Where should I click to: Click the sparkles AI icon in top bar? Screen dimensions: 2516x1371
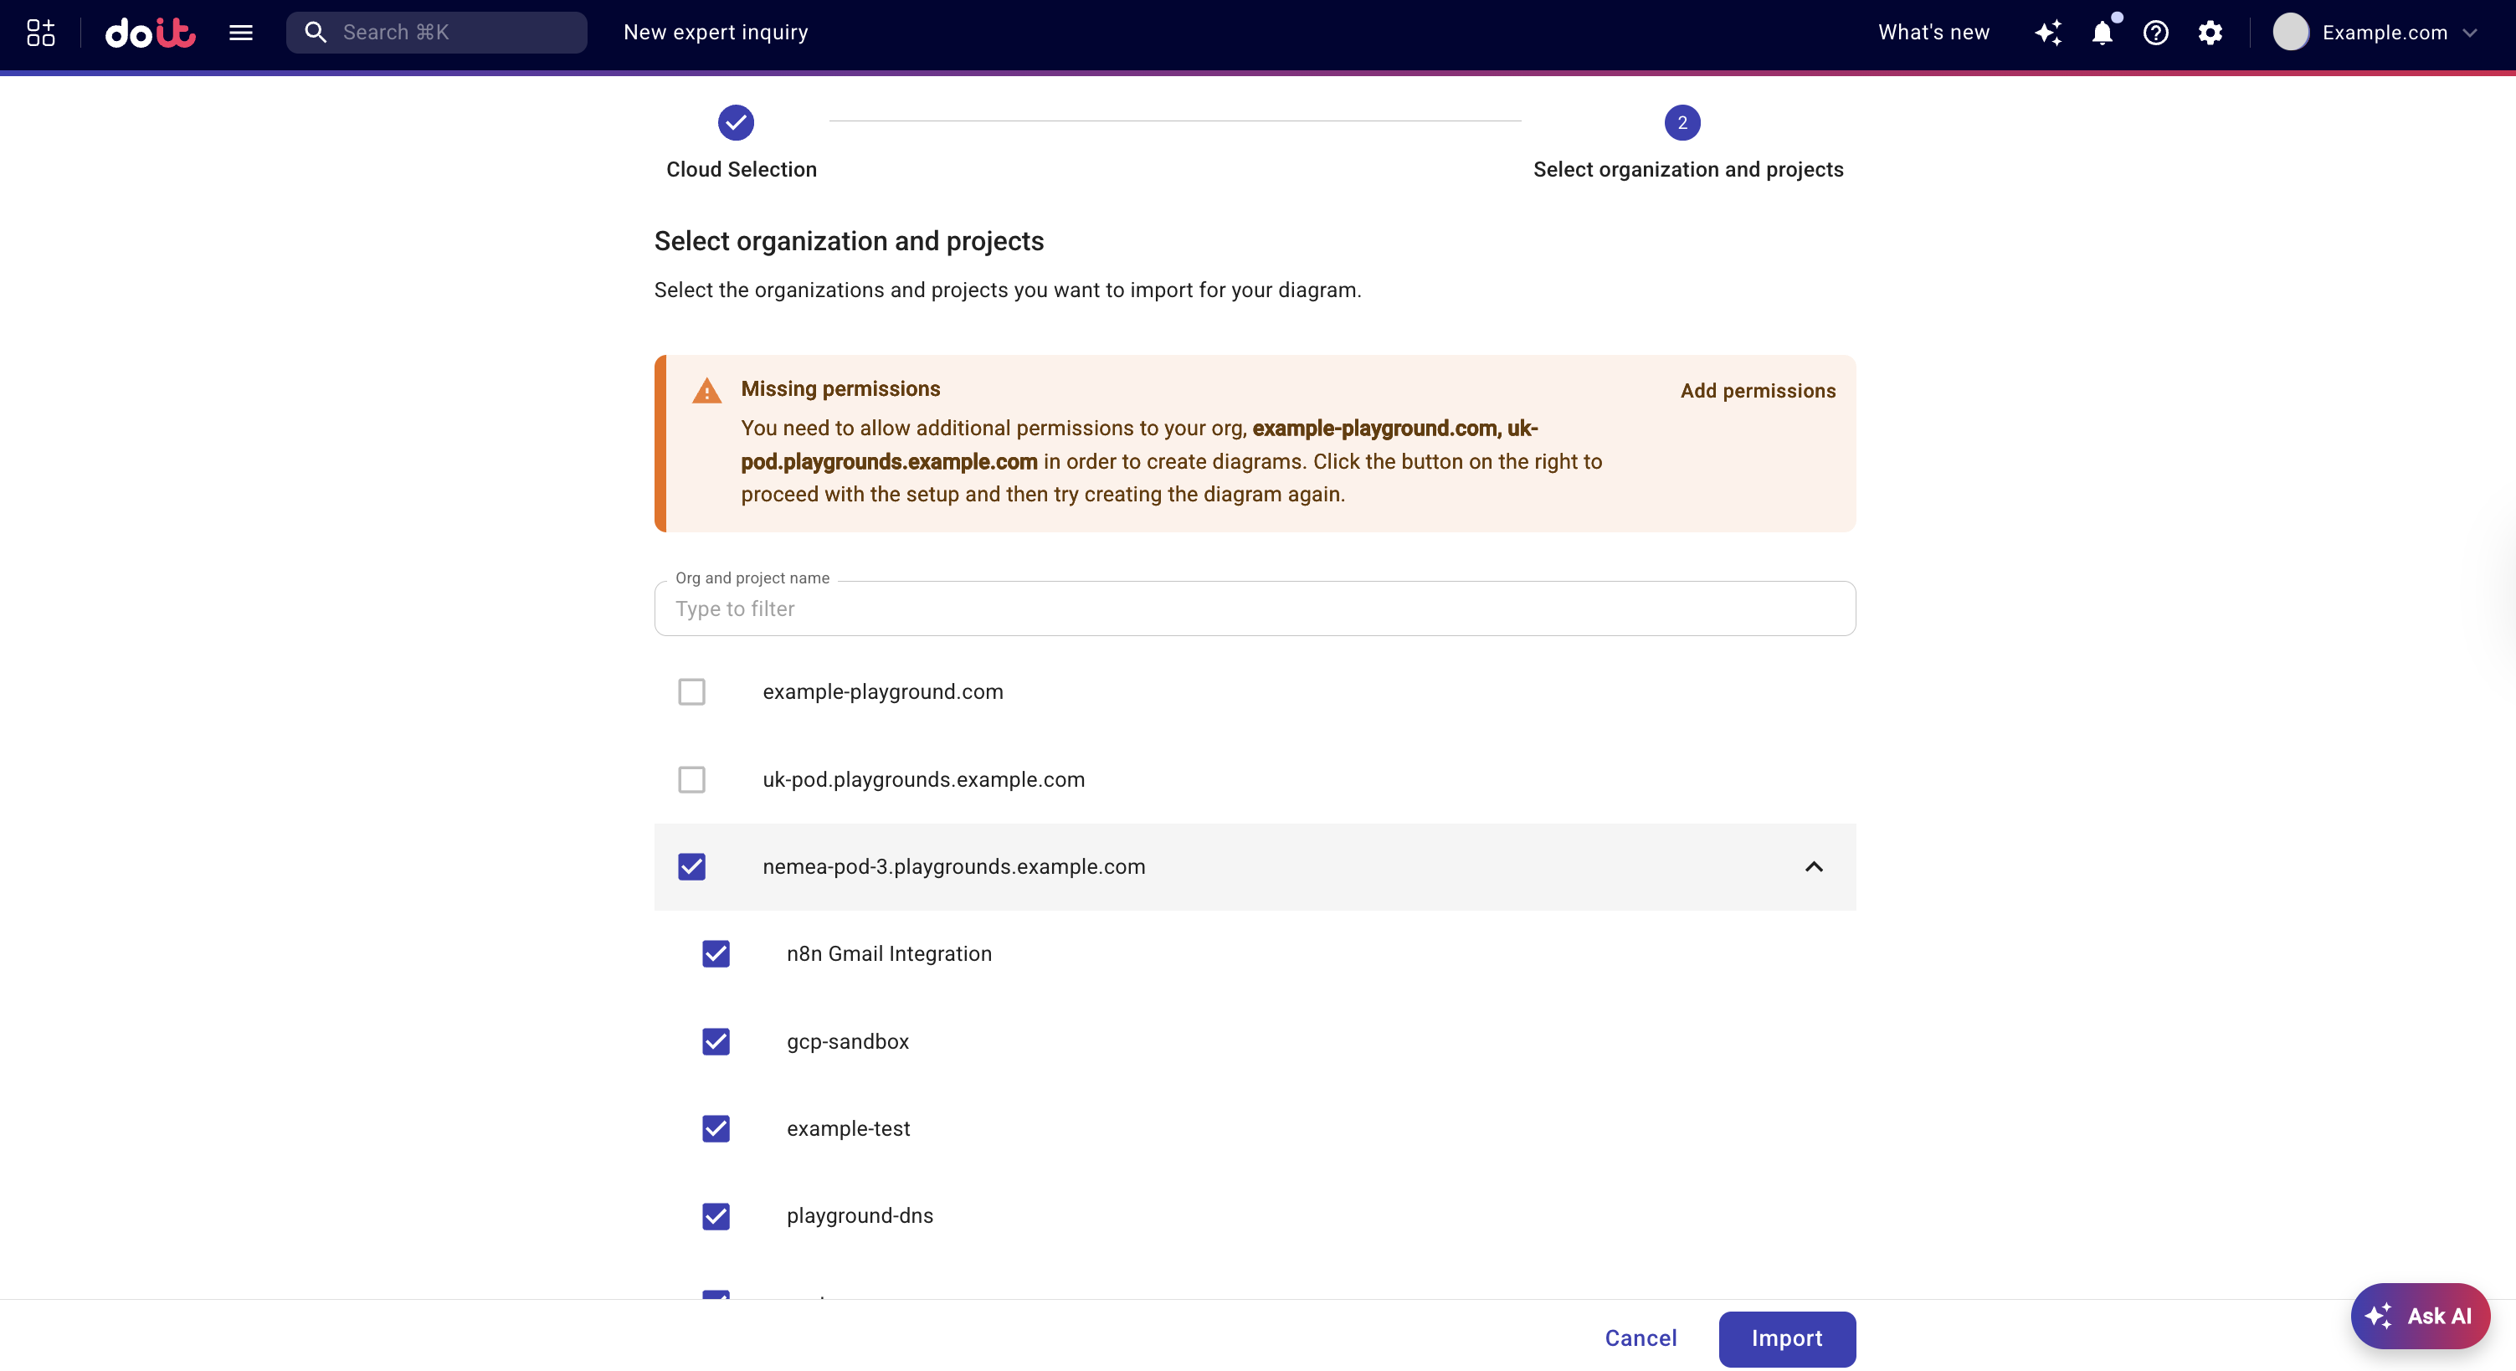click(x=2048, y=32)
